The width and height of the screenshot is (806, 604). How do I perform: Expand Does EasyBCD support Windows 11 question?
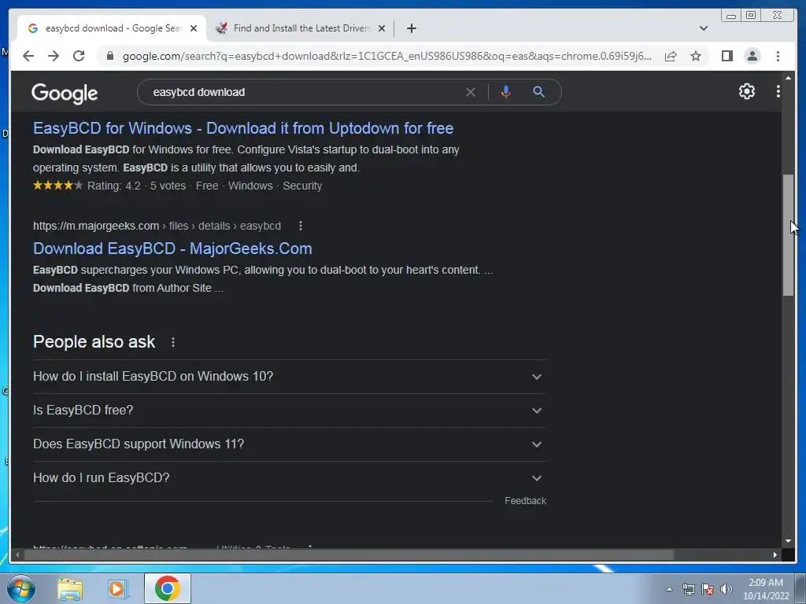289,444
